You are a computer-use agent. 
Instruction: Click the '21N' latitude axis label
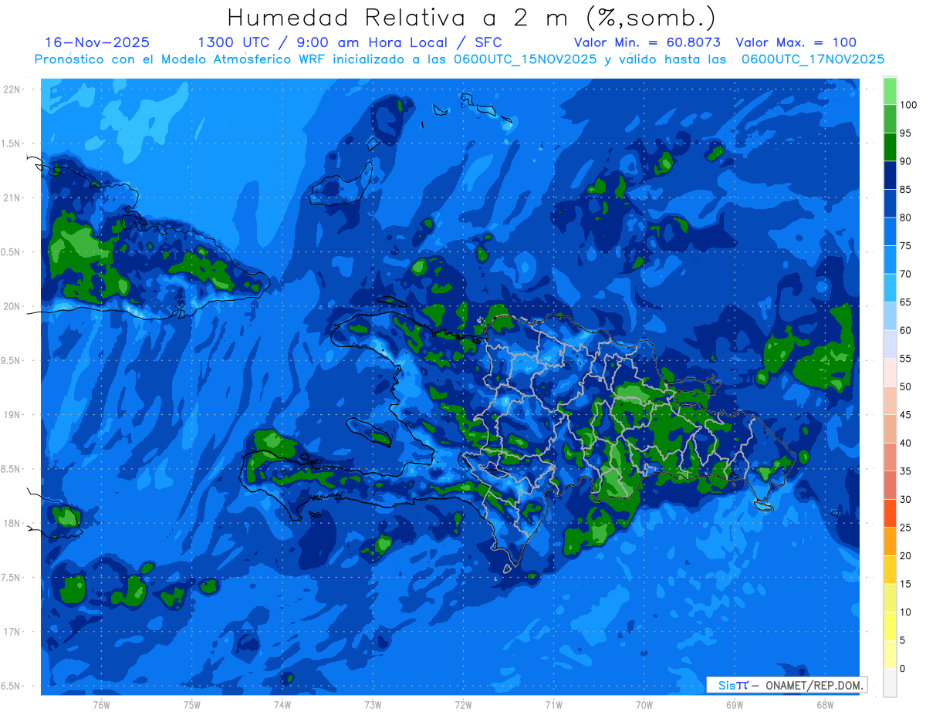tap(12, 198)
